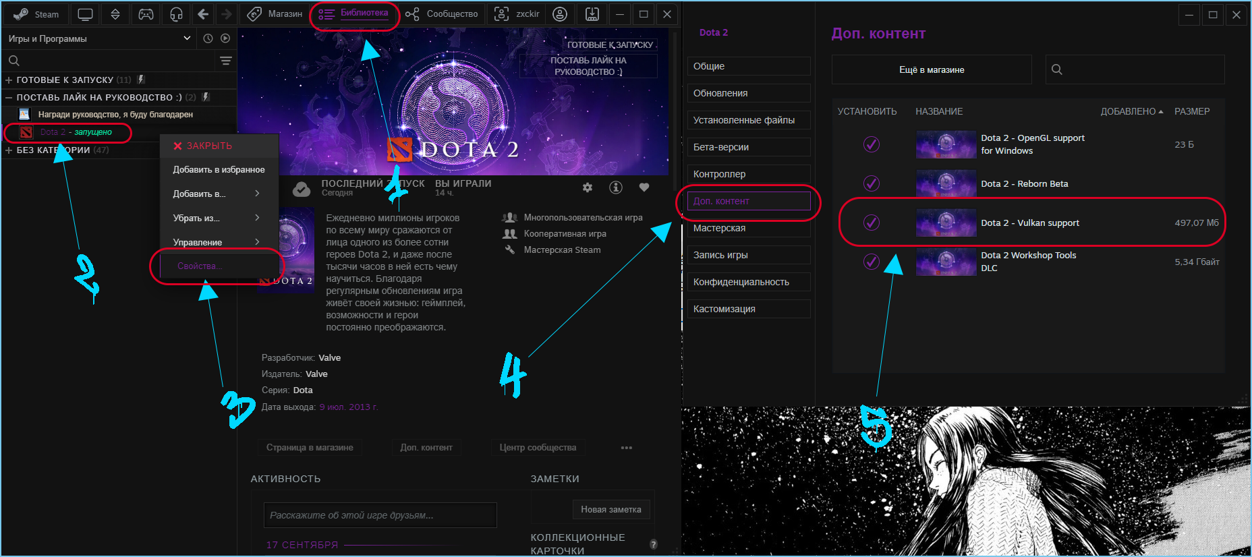Open Бета-версии section

pyautogui.click(x=749, y=147)
